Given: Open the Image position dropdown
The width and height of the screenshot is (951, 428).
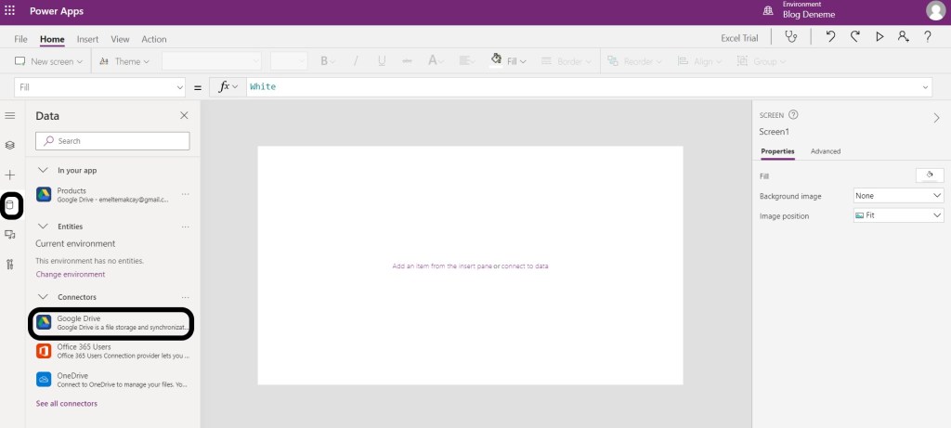Looking at the screenshot, I should pyautogui.click(x=897, y=215).
